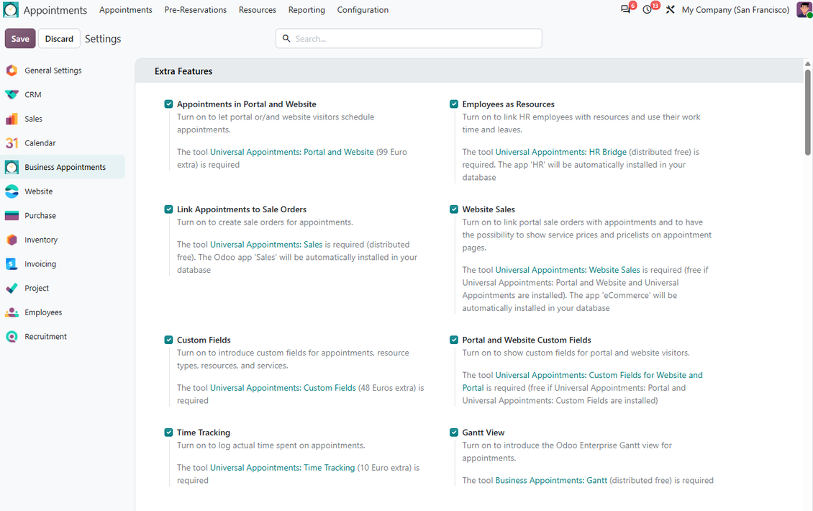The width and height of the screenshot is (813, 511).
Task: Open the Resources menu item
Action: pyautogui.click(x=257, y=10)
